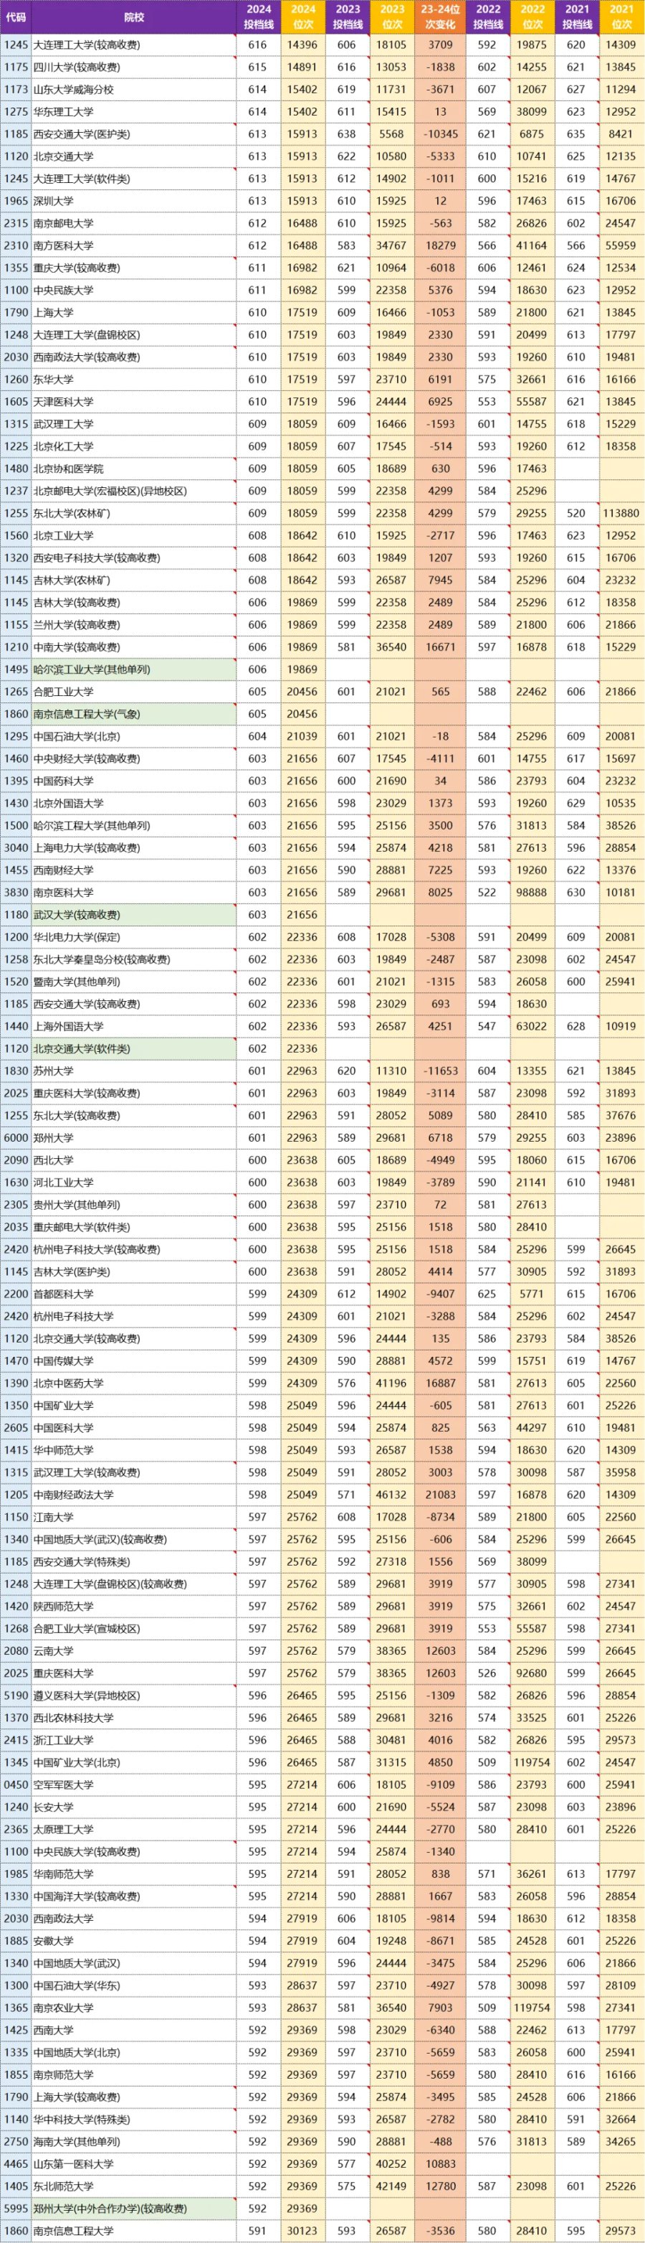Click the 天津医科大学 cell
645x2243 pixels.
134,401
